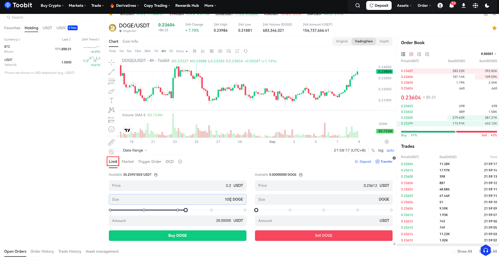Open the More timeframes dropdown
This screenshot has height=260, width=499.
tap(182, 51)
